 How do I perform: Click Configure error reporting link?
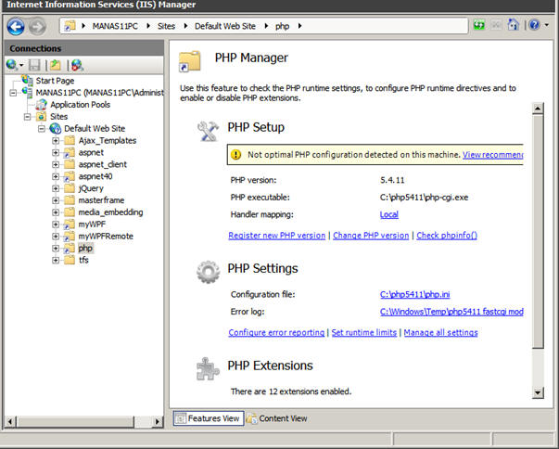click(276, 333)
